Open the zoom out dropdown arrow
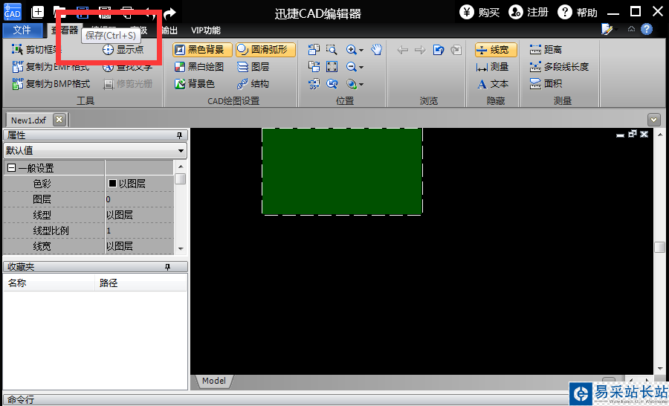Image resolution: width=669 pixels, height=406 pixels. point(361,68)
